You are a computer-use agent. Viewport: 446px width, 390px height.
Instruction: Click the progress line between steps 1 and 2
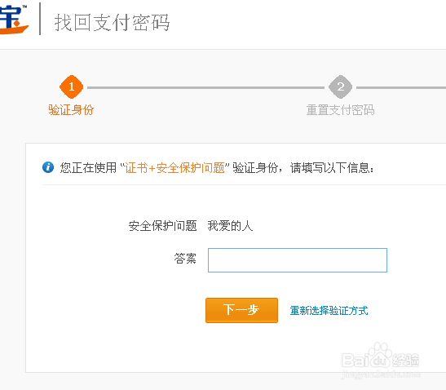205,87
